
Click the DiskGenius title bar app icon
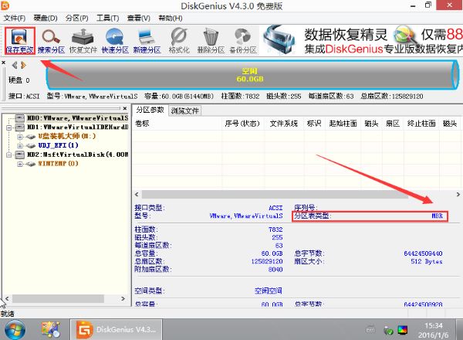click(5, 5)
